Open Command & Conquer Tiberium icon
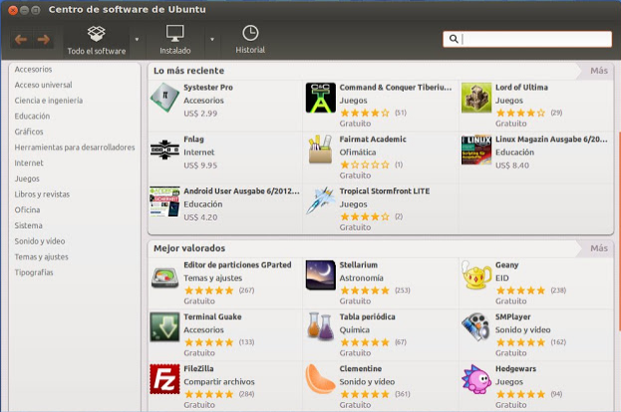 click(x=320, y=98)
